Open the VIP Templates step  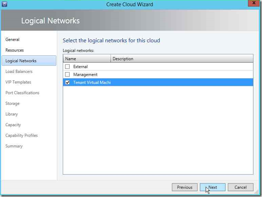18,82
